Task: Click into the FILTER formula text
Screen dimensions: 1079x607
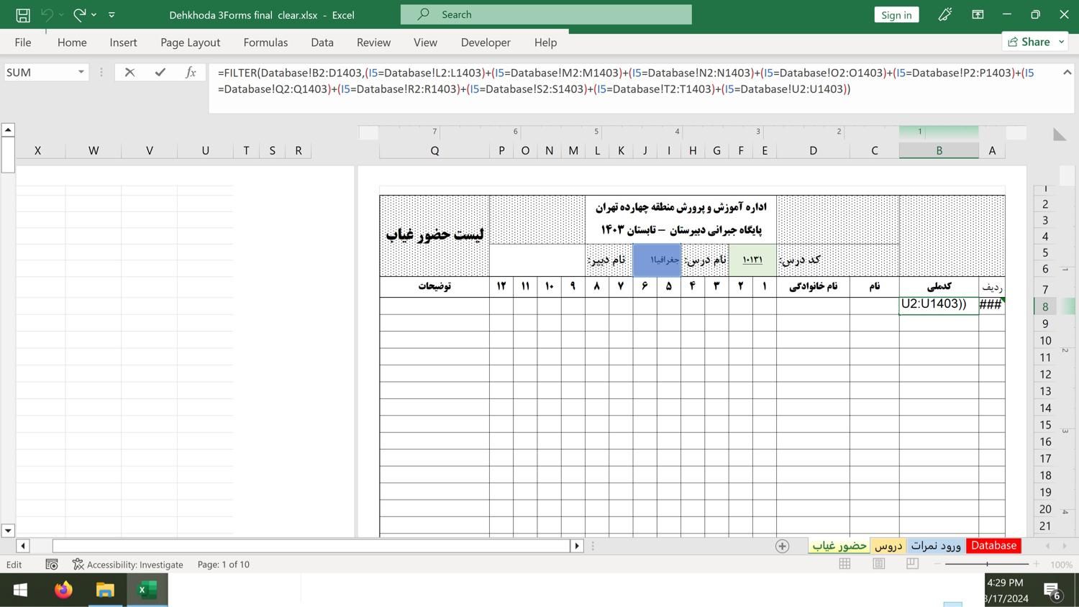Action: (x=626, y=81)
